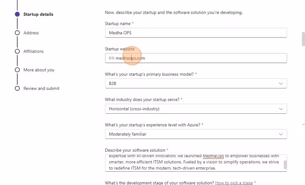Click the Affiliations step circle indicator
The width and height of the screenshot is (305, 185).
click(x=17, y=51)
